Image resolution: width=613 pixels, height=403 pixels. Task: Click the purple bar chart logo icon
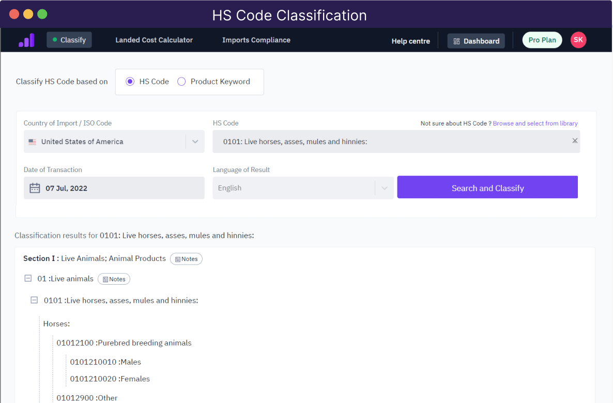click(x=26, y=40)
